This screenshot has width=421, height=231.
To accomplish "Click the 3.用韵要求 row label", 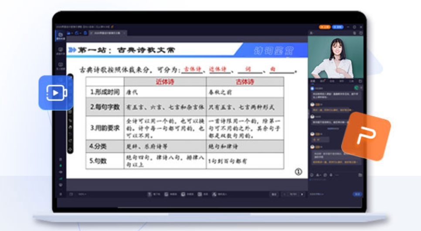I will tap(105, 128).
